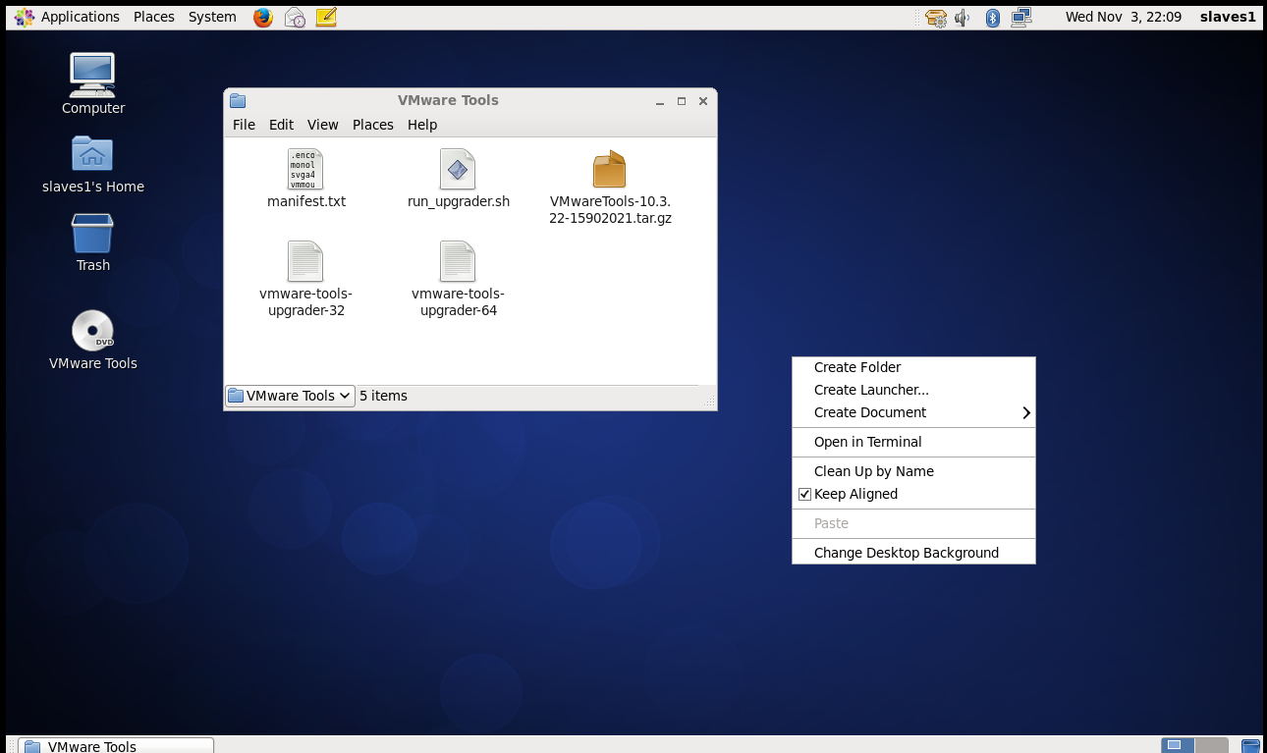Click the Bluetooth tray icon

coord(992,17)
